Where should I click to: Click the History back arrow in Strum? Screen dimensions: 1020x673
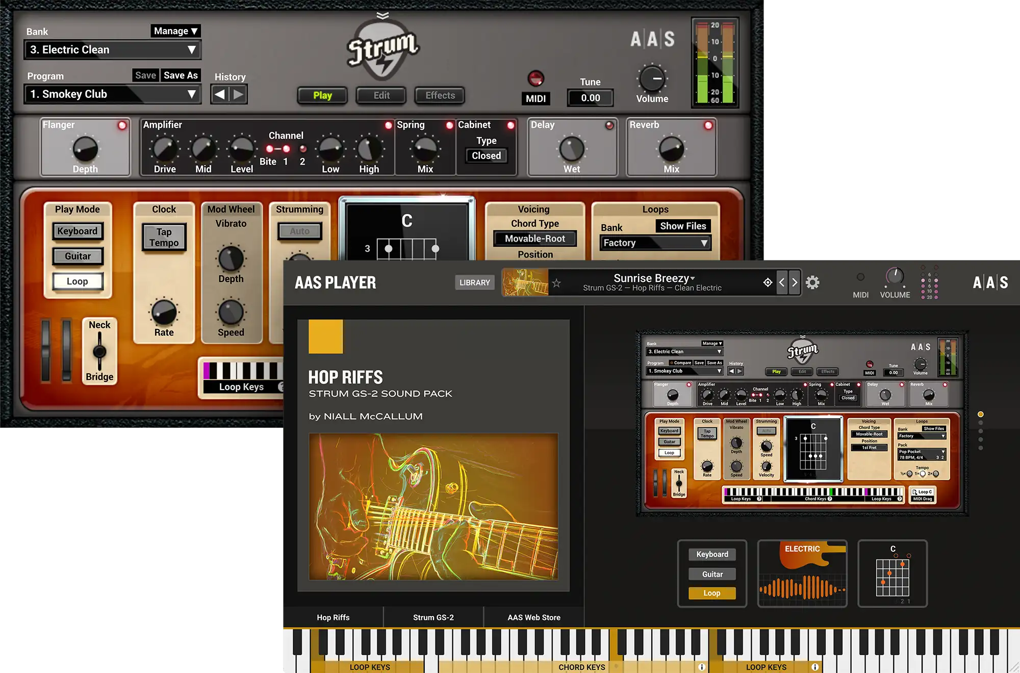[x=220, y=94]
